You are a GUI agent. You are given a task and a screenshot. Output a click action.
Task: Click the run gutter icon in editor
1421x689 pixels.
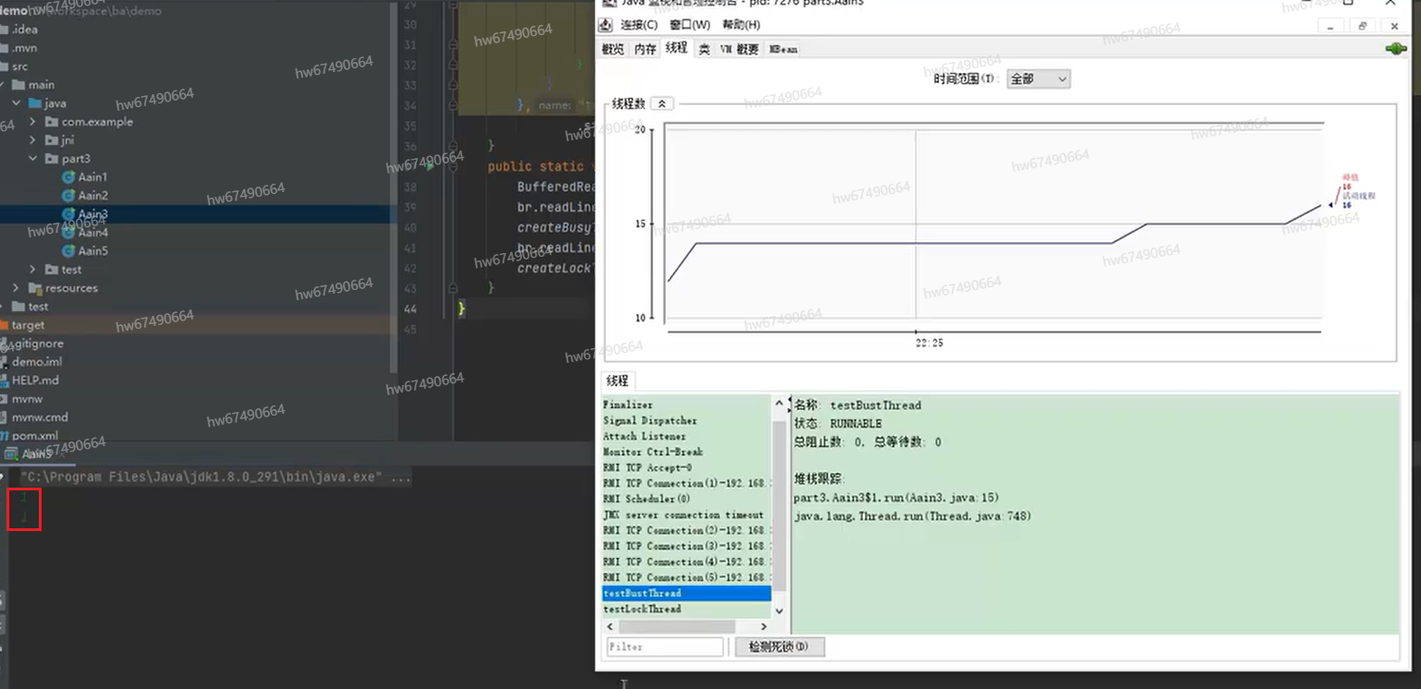(x=430, y=167)
